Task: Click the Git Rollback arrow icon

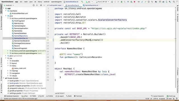Action: click(152, 2)
